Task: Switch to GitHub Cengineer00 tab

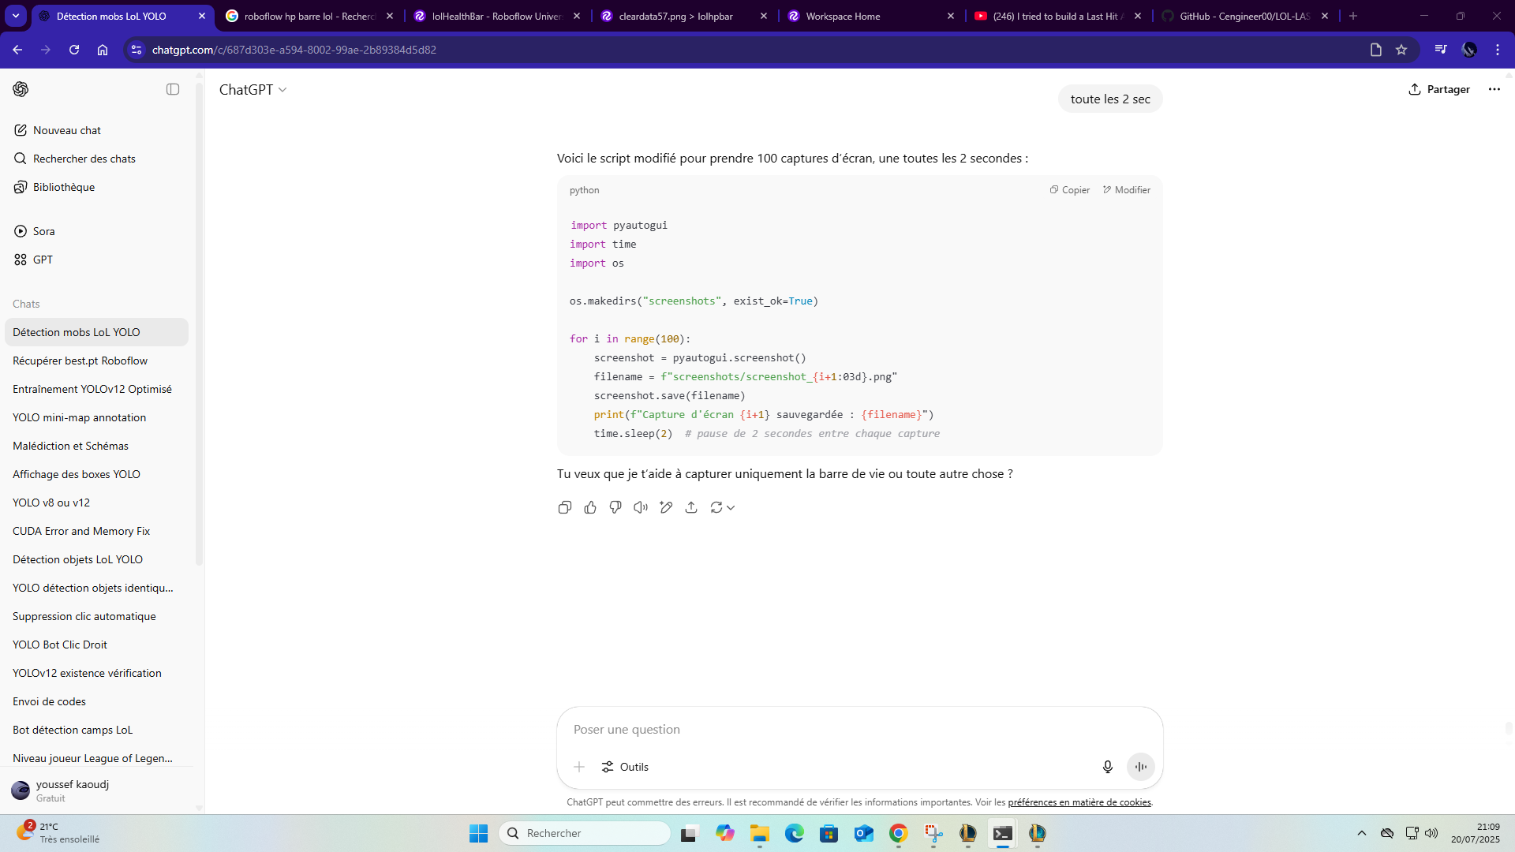Action: 1245,16
